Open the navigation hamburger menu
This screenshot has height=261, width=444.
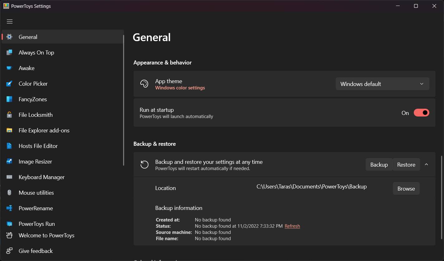click(x=9, y=21)
